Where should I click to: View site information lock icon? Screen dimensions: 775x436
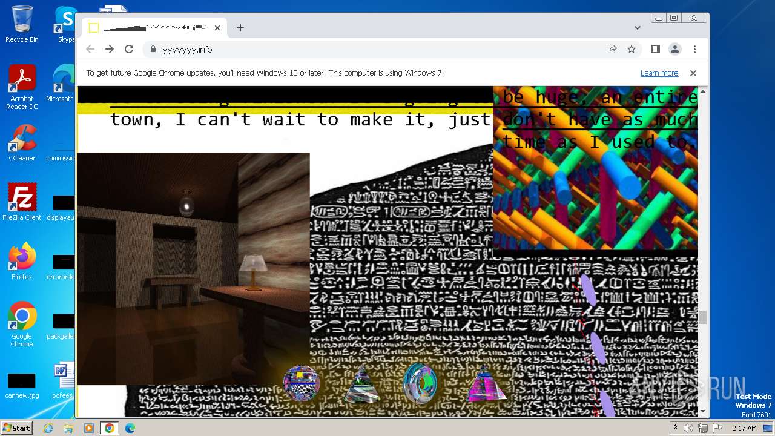click(153, 50)
